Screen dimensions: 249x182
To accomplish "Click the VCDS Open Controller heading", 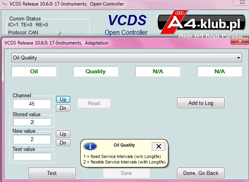I will (127, 25).
